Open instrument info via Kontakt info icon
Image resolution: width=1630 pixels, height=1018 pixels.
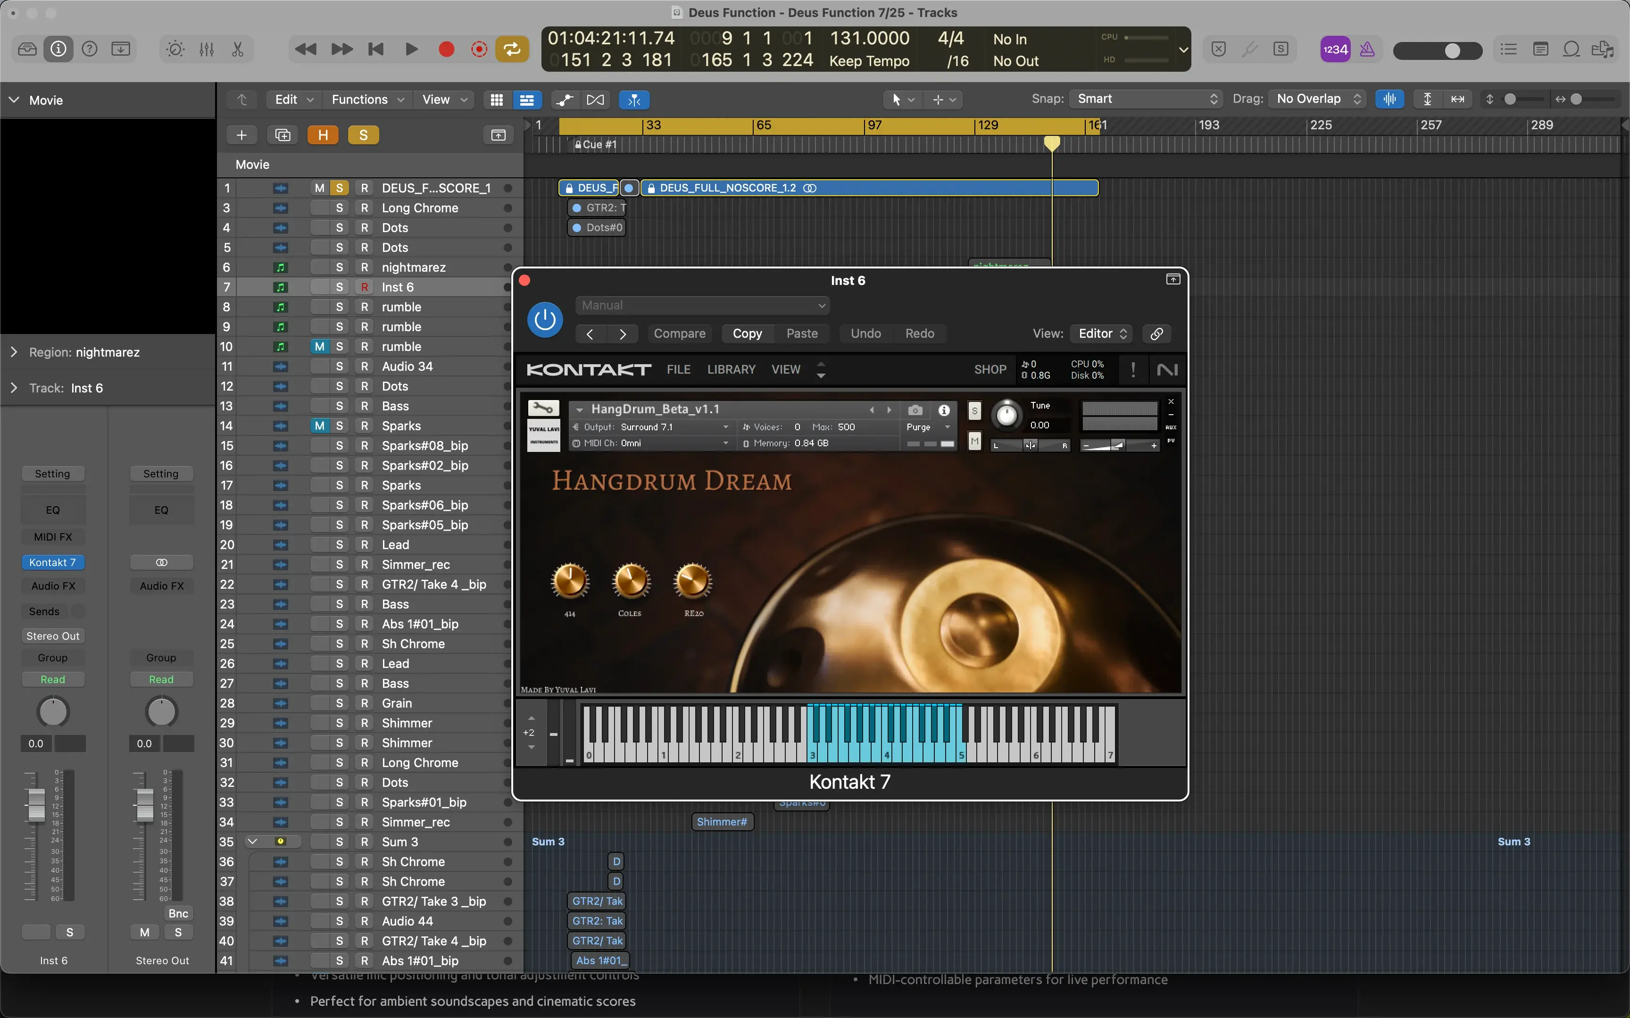pos(944,410)
